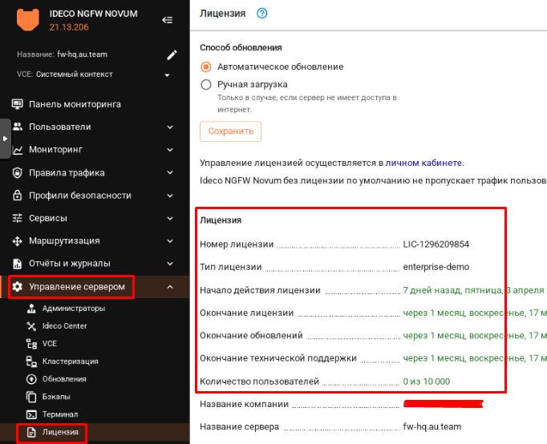Image resolution: width=547 pixels, height=444 pixels.
Task: Open the Администраторы submenu item
Action: (x=73, y=309)
